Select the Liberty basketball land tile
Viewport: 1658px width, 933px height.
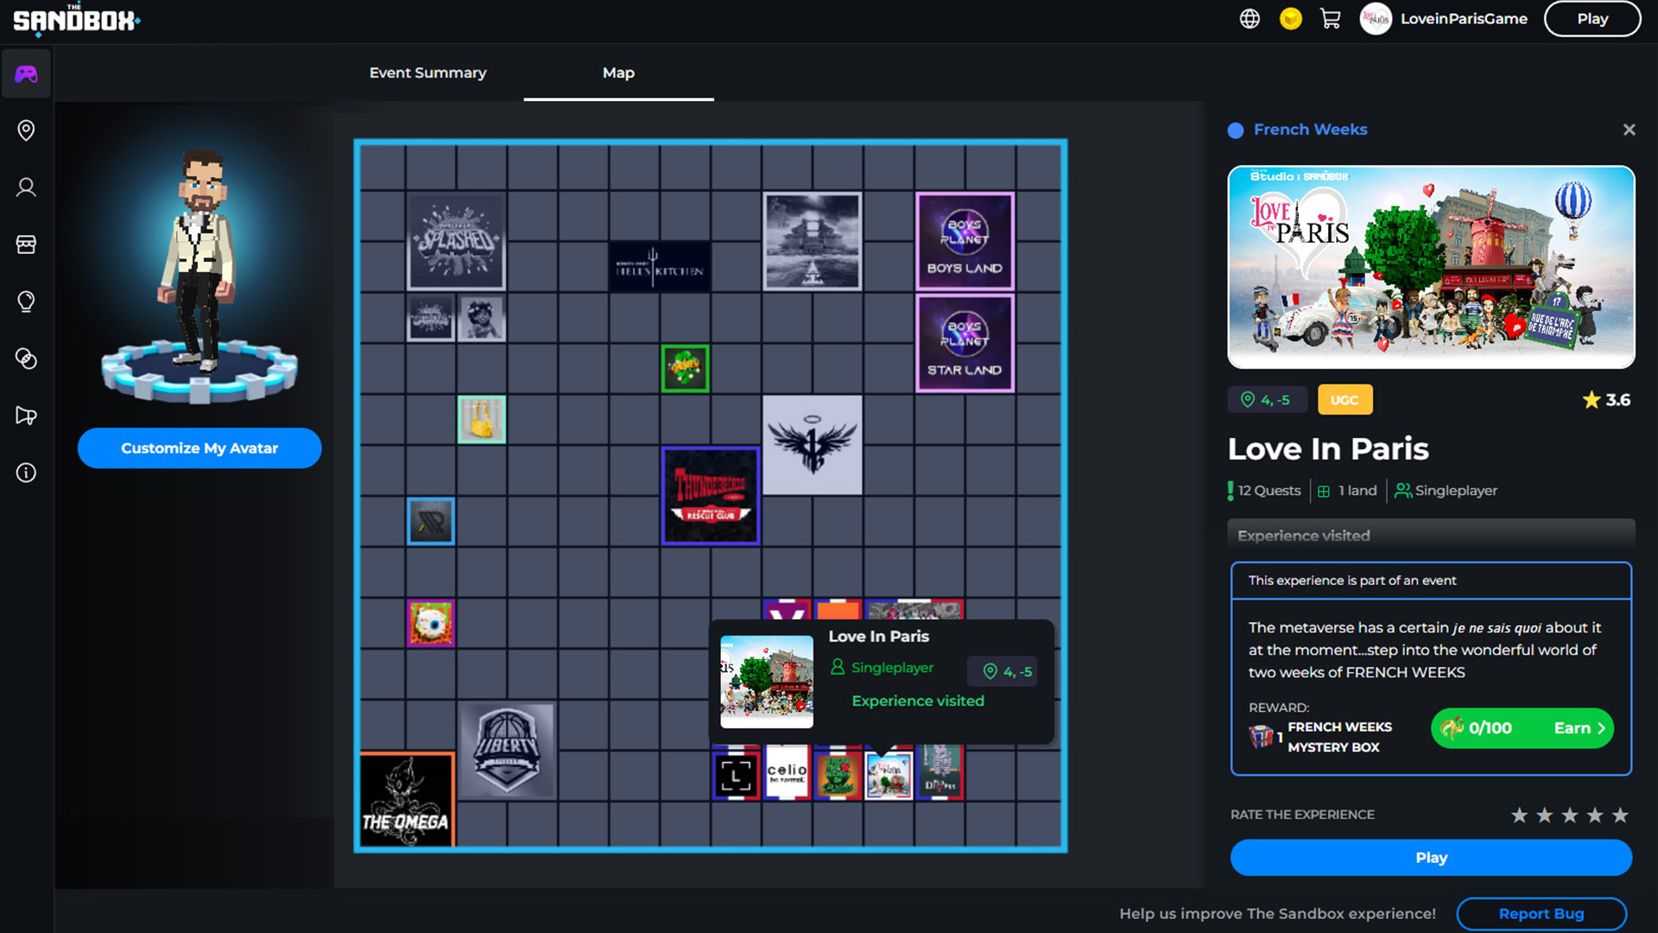click(507, 750)
